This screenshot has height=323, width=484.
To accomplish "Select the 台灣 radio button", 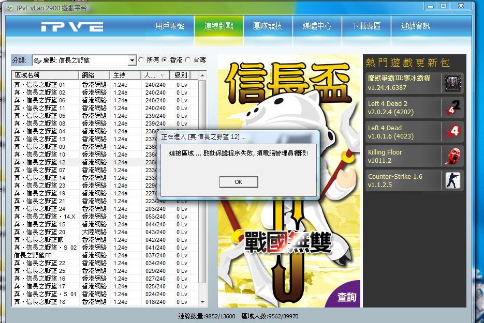I will (188, 60).
